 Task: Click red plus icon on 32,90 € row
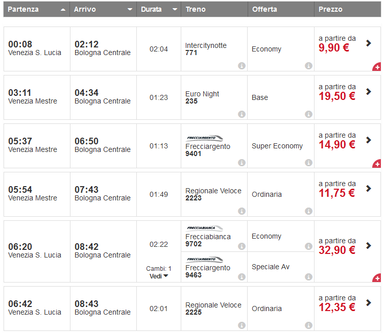pyautogui.click(x=377, y=278)
